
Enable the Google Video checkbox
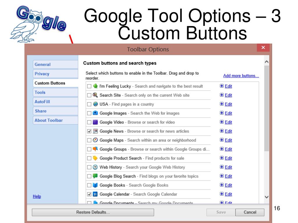[x=89, y=122]
